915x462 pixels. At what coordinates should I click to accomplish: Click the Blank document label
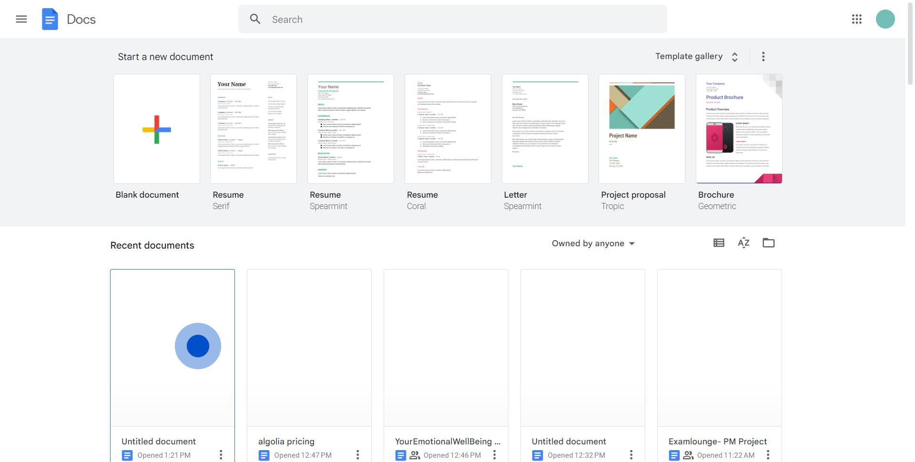pos(147,195)
